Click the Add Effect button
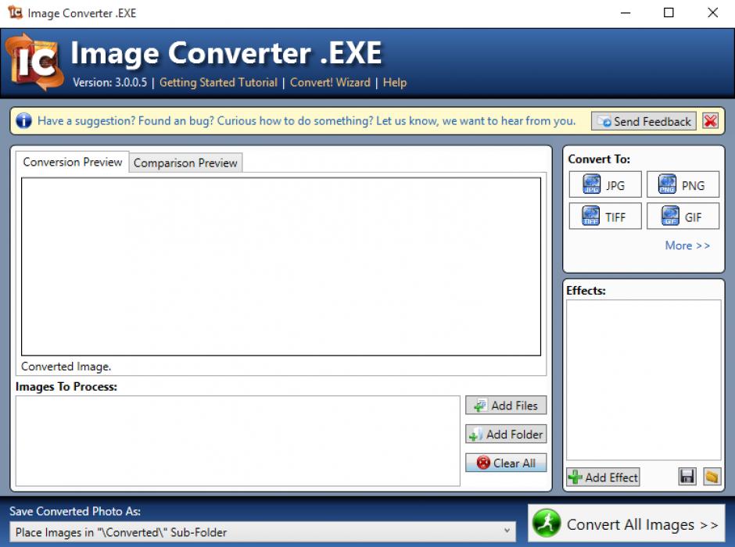 point(603,477)
